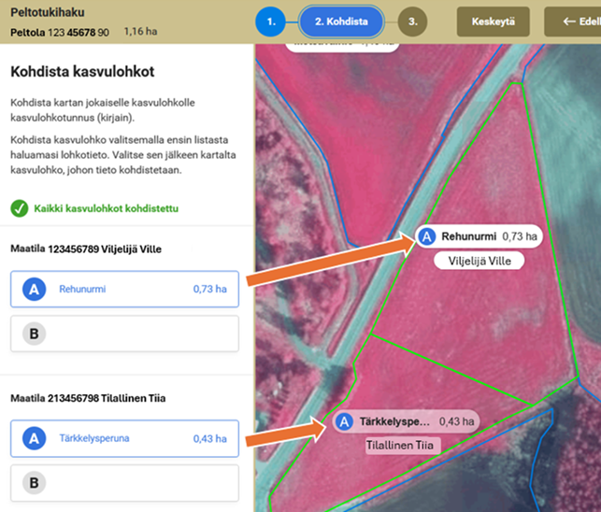This screenshot has height=512, width=601.
Task: Click the B badge under Tilallinen Tiia
Action: (x=35, y=482)
